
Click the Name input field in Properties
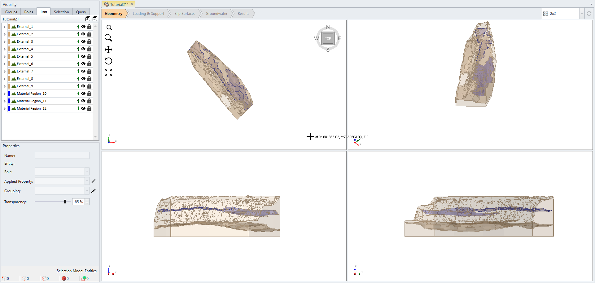pyautogui.click(x=62, y=155)
